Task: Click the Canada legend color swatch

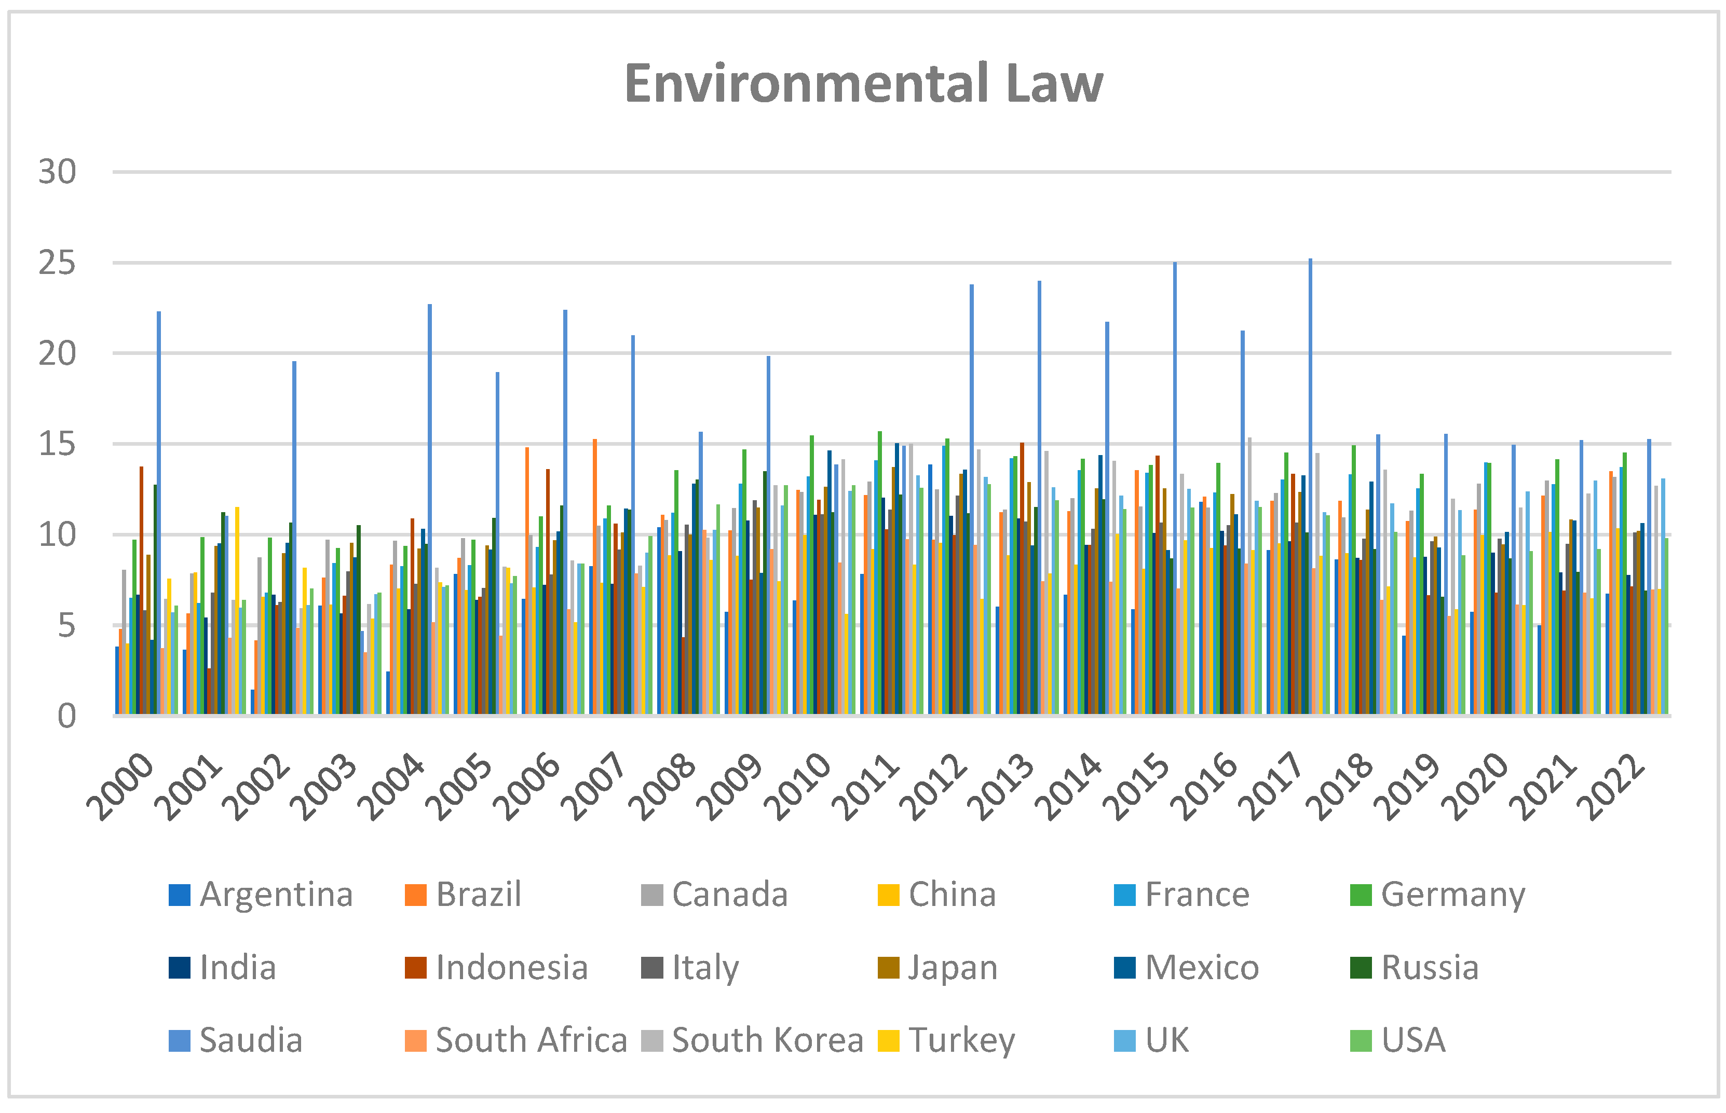Action: (x=652, y=895)
